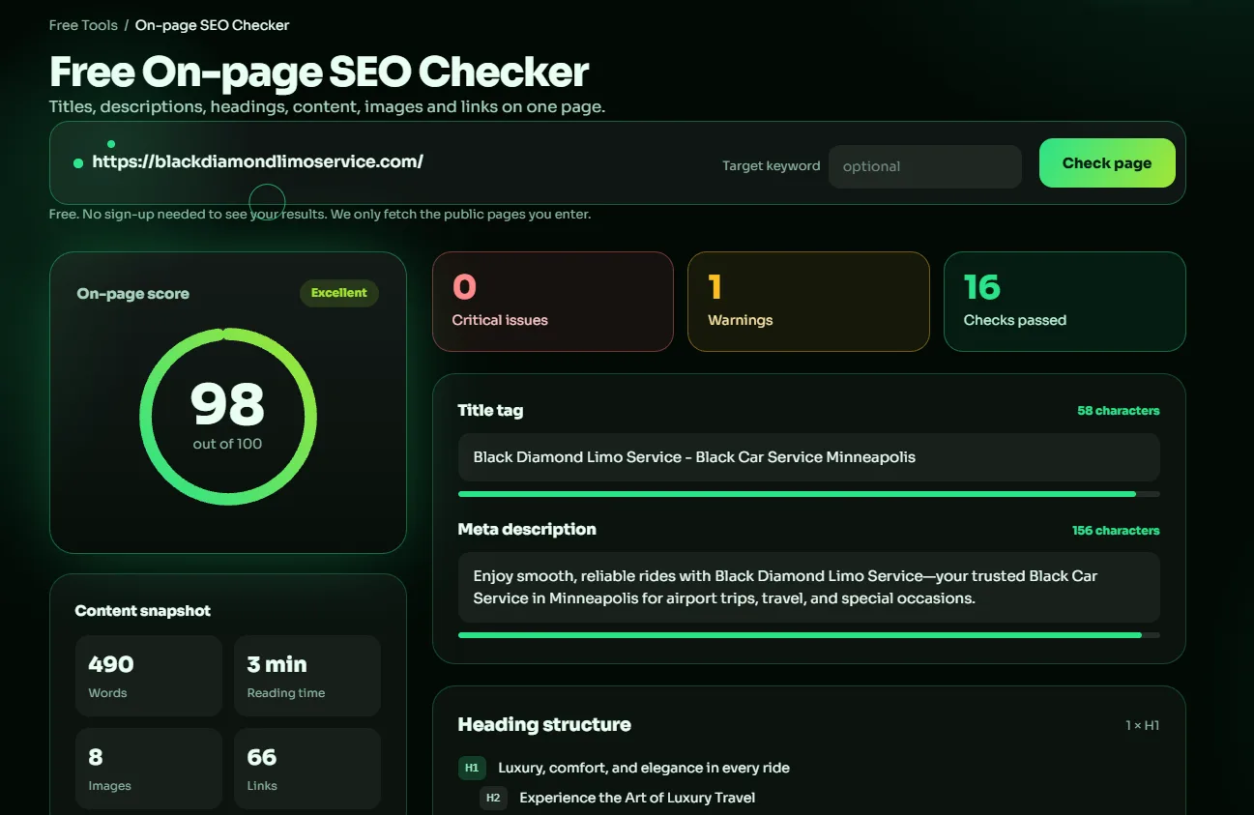Click the Meta description length progress bar

(808, 635)
